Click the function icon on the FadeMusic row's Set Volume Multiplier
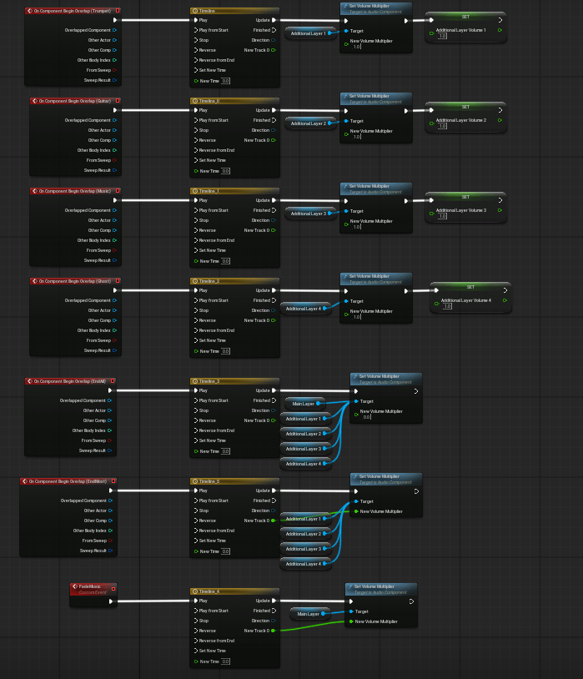583x679 pixels. 351,586
